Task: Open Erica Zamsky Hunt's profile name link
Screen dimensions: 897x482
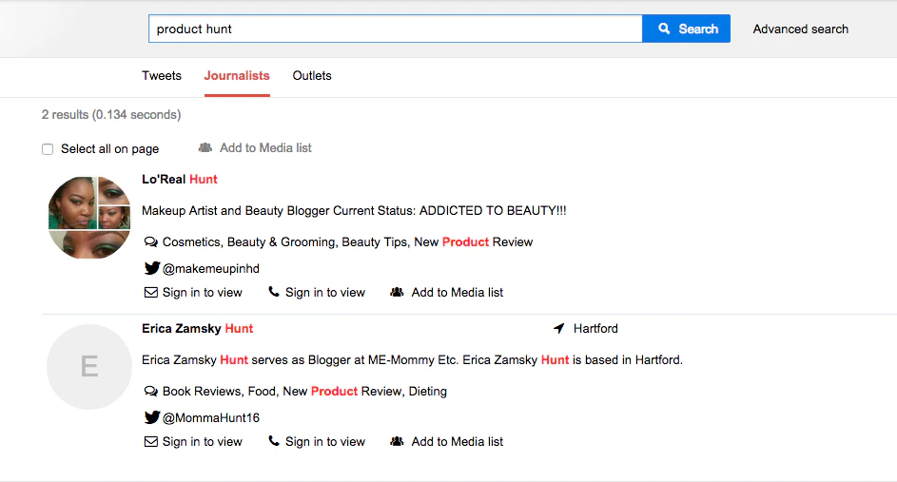Action: (x=197, y=328)
